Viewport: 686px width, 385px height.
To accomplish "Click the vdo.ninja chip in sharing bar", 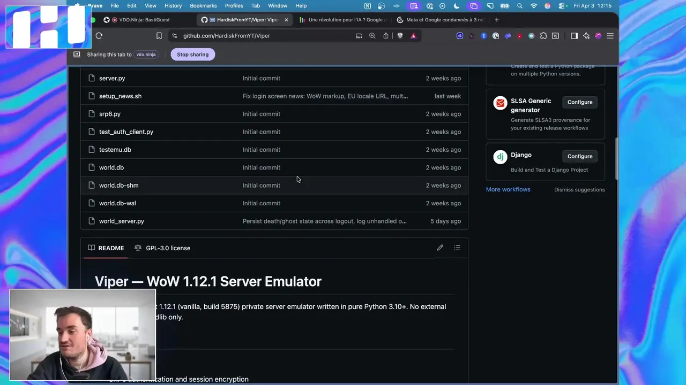I will 146,55.
